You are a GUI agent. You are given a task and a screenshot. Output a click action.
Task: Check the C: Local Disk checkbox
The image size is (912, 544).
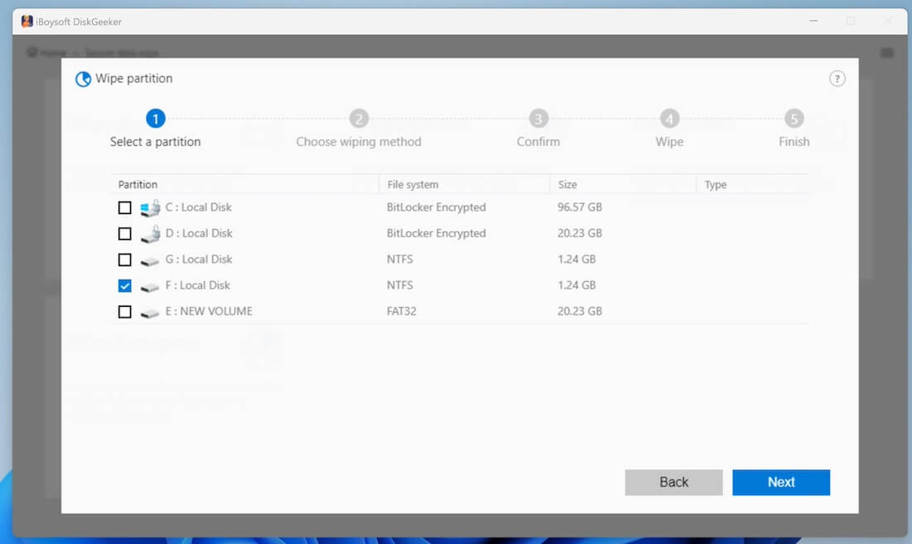tap(124, 207)
